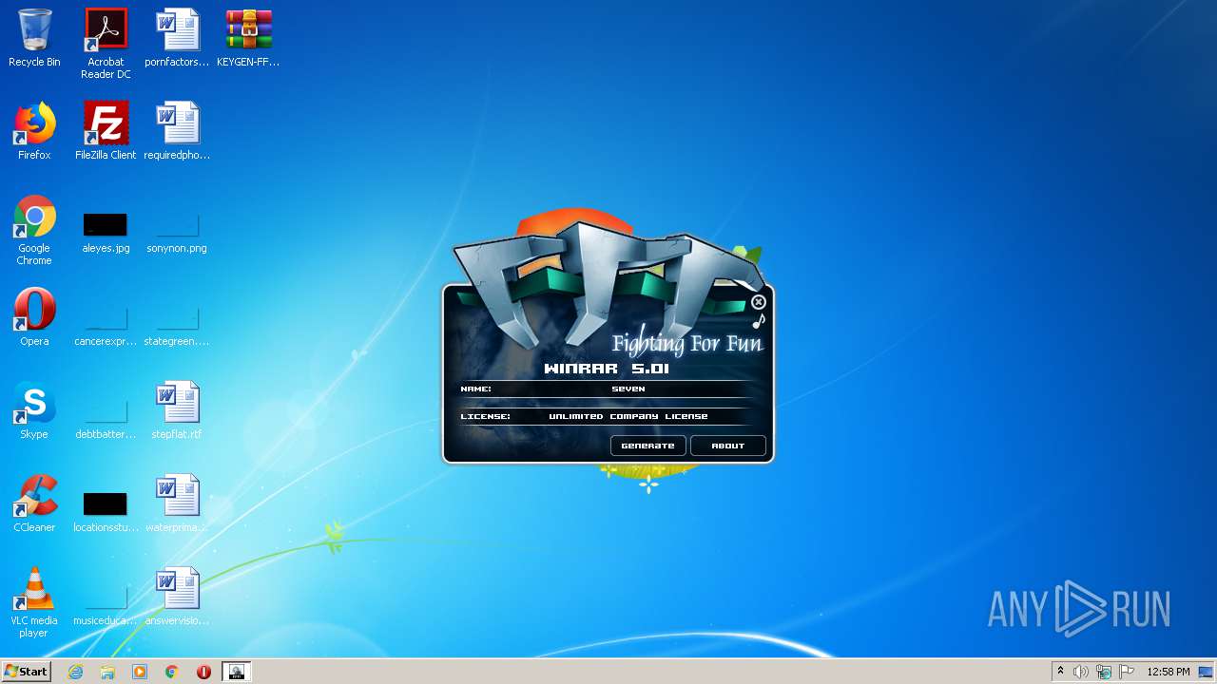Select the debtbatter file icon
The width and height of the screenshot is (1217, 684).
[106, 419]
